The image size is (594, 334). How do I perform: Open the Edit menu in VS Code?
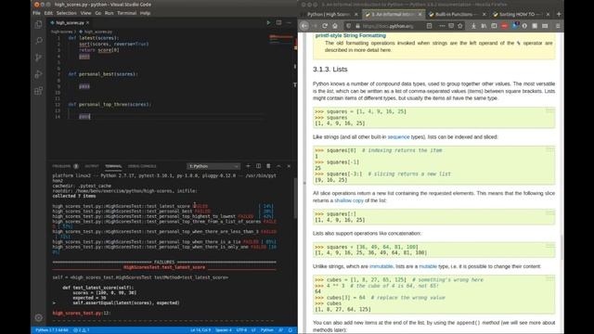tap(48, 13)
